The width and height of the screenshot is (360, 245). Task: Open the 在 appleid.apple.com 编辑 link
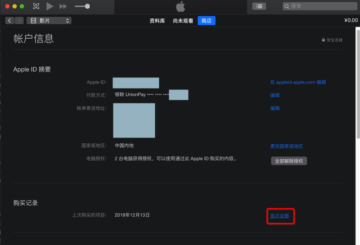(298, 82)
